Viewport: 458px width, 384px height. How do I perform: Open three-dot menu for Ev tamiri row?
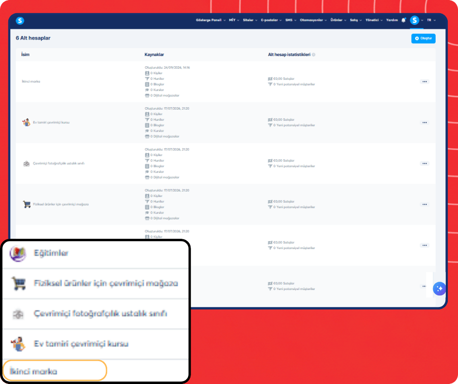pos(425,122)
